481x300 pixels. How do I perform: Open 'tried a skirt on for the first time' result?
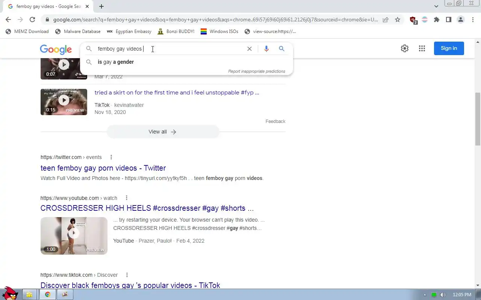click(x=177, y=93)
